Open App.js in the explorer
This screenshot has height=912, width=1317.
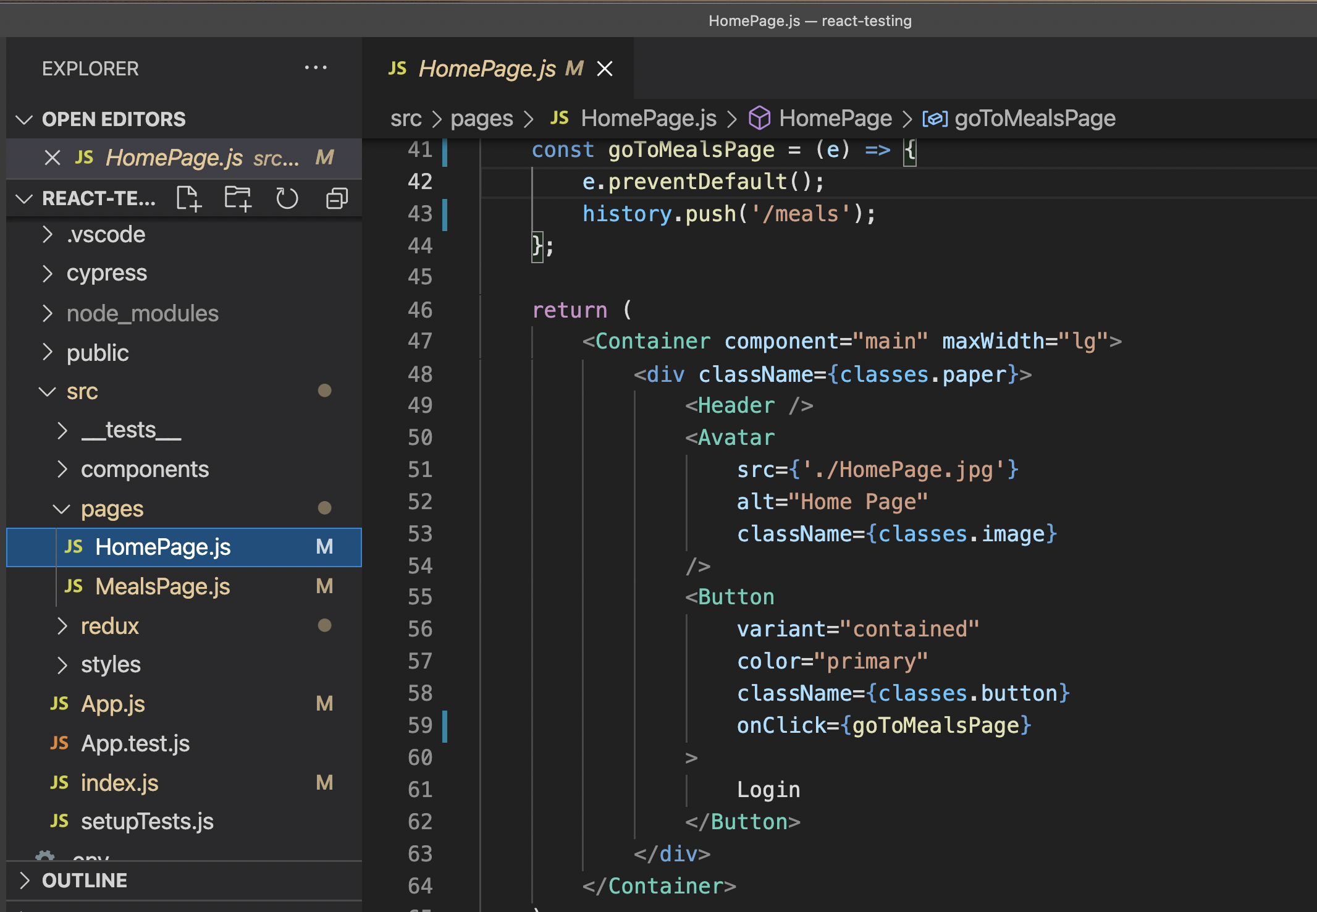[184, 704]
